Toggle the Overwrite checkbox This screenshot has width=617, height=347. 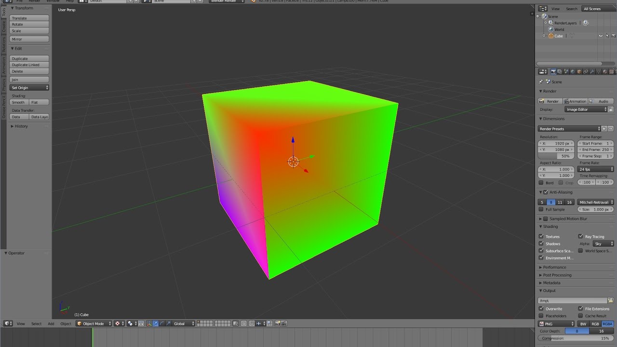(x=541, y=308)
